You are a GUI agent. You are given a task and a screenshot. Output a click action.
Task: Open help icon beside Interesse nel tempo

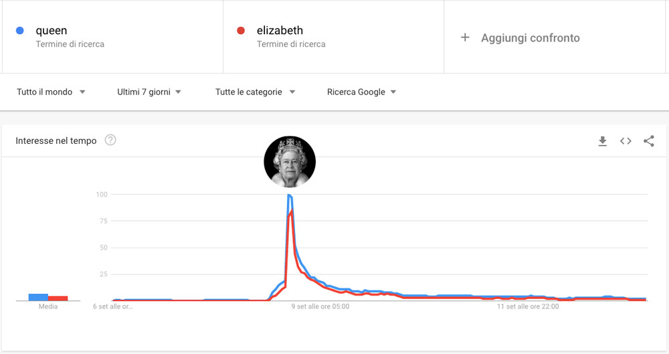[110, 141]
